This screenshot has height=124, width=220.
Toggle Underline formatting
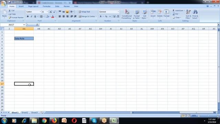35,17
